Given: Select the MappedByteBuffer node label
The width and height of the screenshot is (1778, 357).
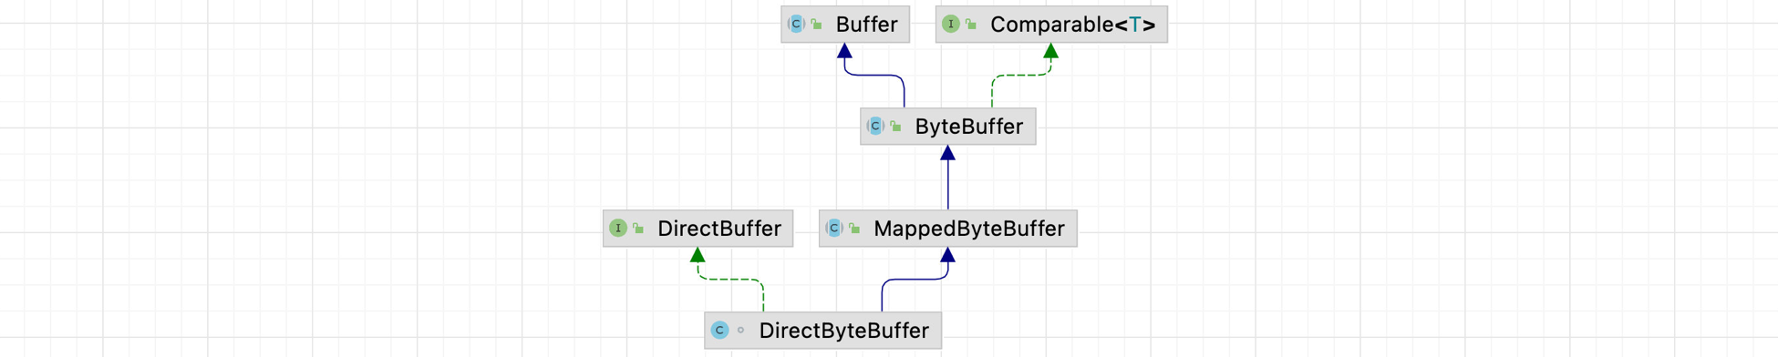Looking at the screenshot, I should pos(969,229).
